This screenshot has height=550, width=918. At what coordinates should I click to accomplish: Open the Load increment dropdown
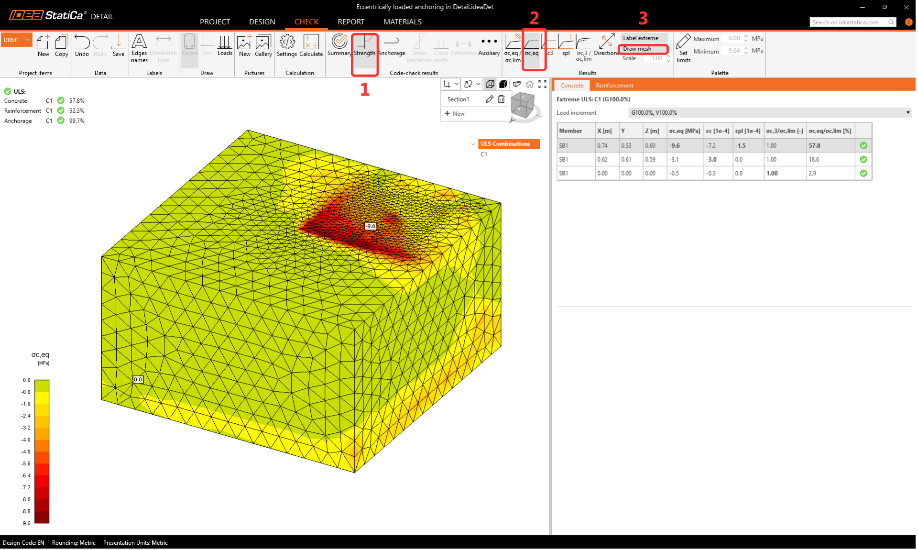click(x=907, y=113)
